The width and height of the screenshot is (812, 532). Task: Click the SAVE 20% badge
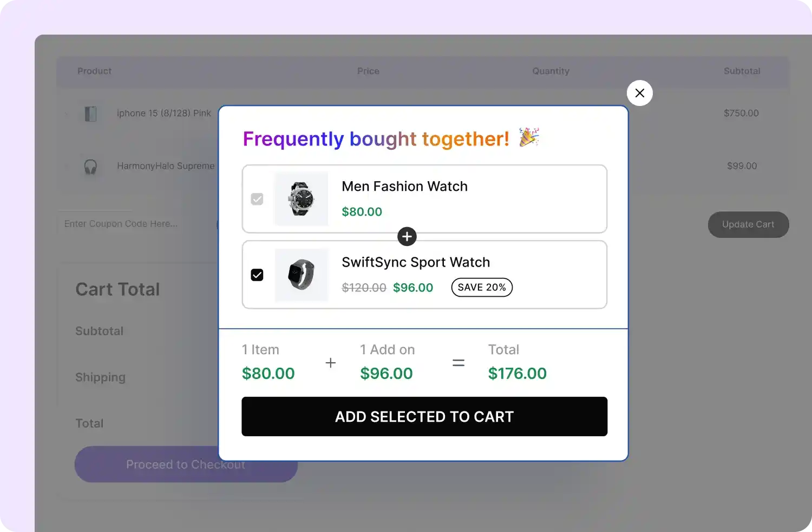482,287
